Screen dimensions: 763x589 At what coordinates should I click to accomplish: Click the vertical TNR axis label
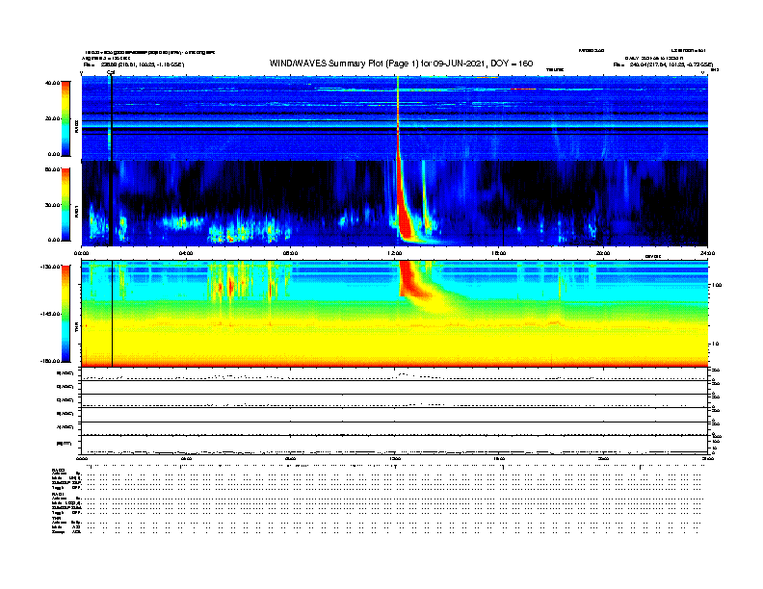coord(76,329)
